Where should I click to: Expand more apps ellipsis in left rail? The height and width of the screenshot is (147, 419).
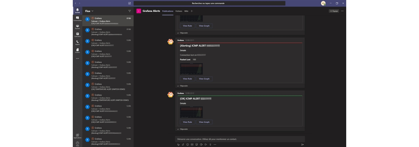point(77,58)
